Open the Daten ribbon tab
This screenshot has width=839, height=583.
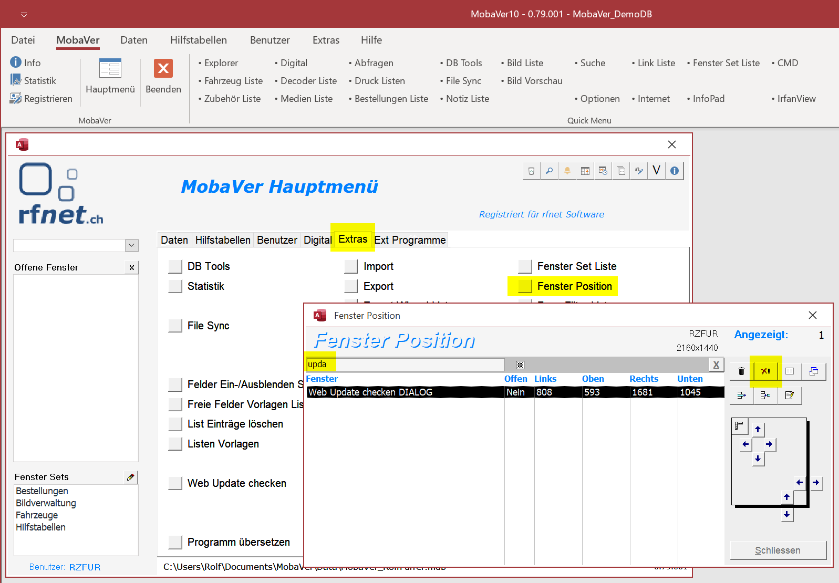[x=134, y=40]
